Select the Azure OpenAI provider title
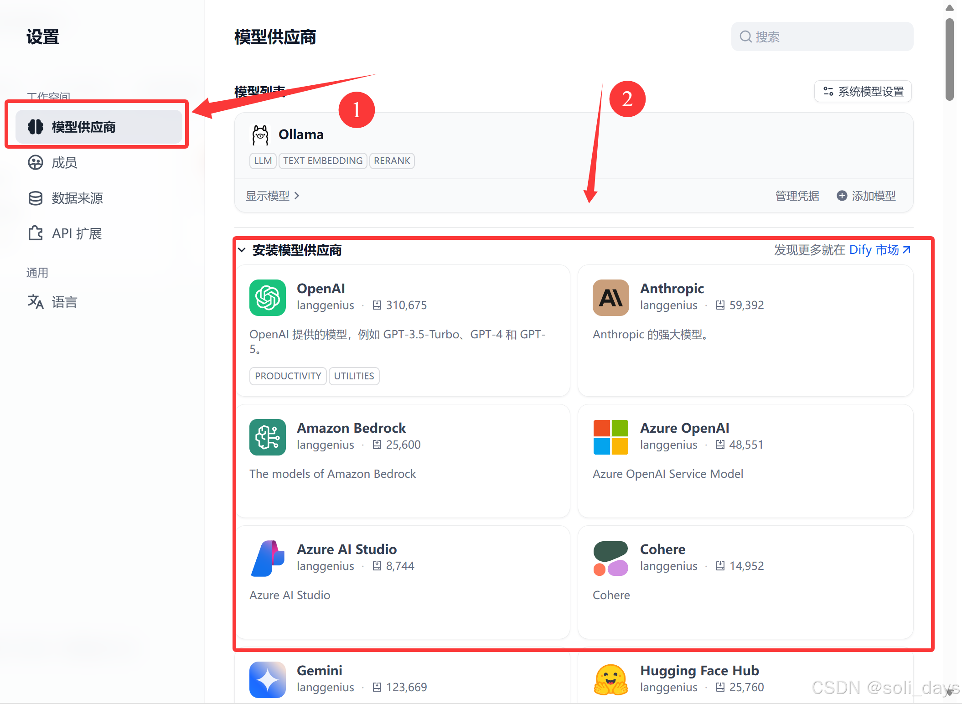Viewport: 962px width, 704px height. 684,428
